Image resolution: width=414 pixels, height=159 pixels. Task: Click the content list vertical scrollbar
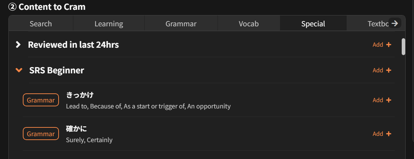click(x=403, y=47)
